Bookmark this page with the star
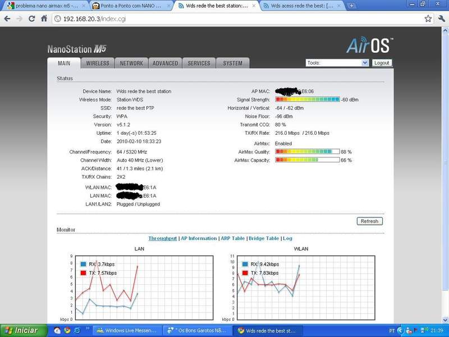This screenshot has width=449, height=337. click(428, 19)
